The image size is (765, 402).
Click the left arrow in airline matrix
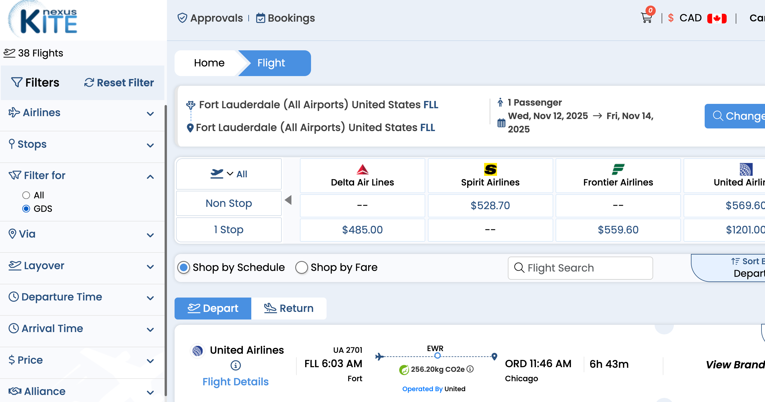[288, 200]
